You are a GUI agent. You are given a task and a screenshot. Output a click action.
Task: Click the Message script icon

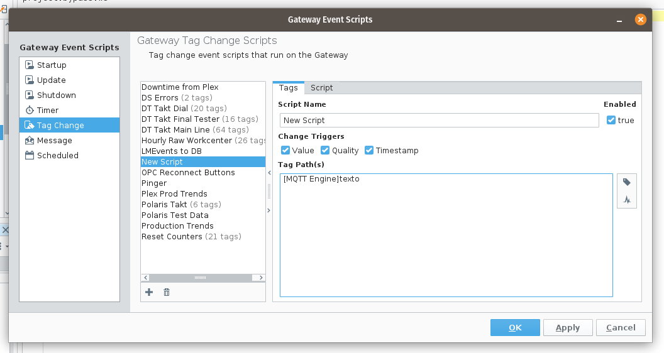coord(30,140)
